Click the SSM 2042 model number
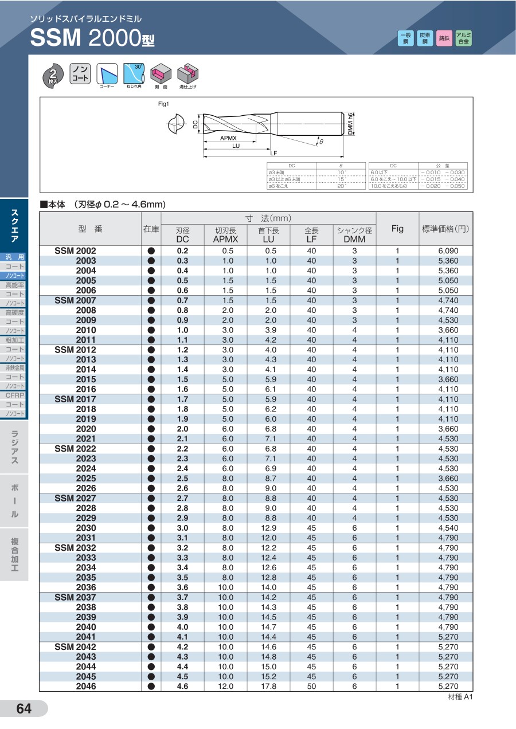 click(75, 647)
